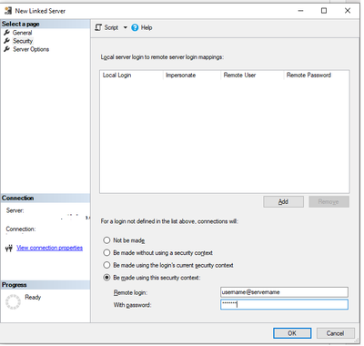364x346 pixels.
Task: Click the login mappings list area label
Action: pos(162,57)
